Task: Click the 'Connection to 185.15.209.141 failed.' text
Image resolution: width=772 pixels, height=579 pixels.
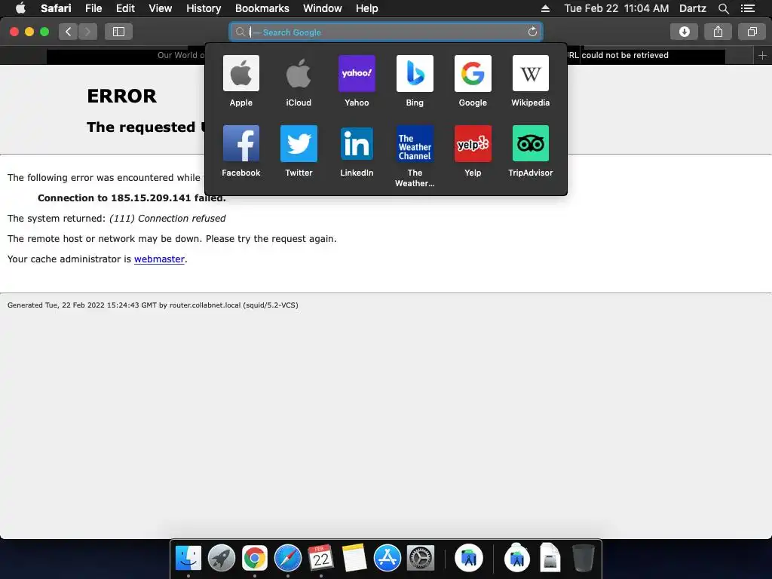Action: [x=131, y=198]
